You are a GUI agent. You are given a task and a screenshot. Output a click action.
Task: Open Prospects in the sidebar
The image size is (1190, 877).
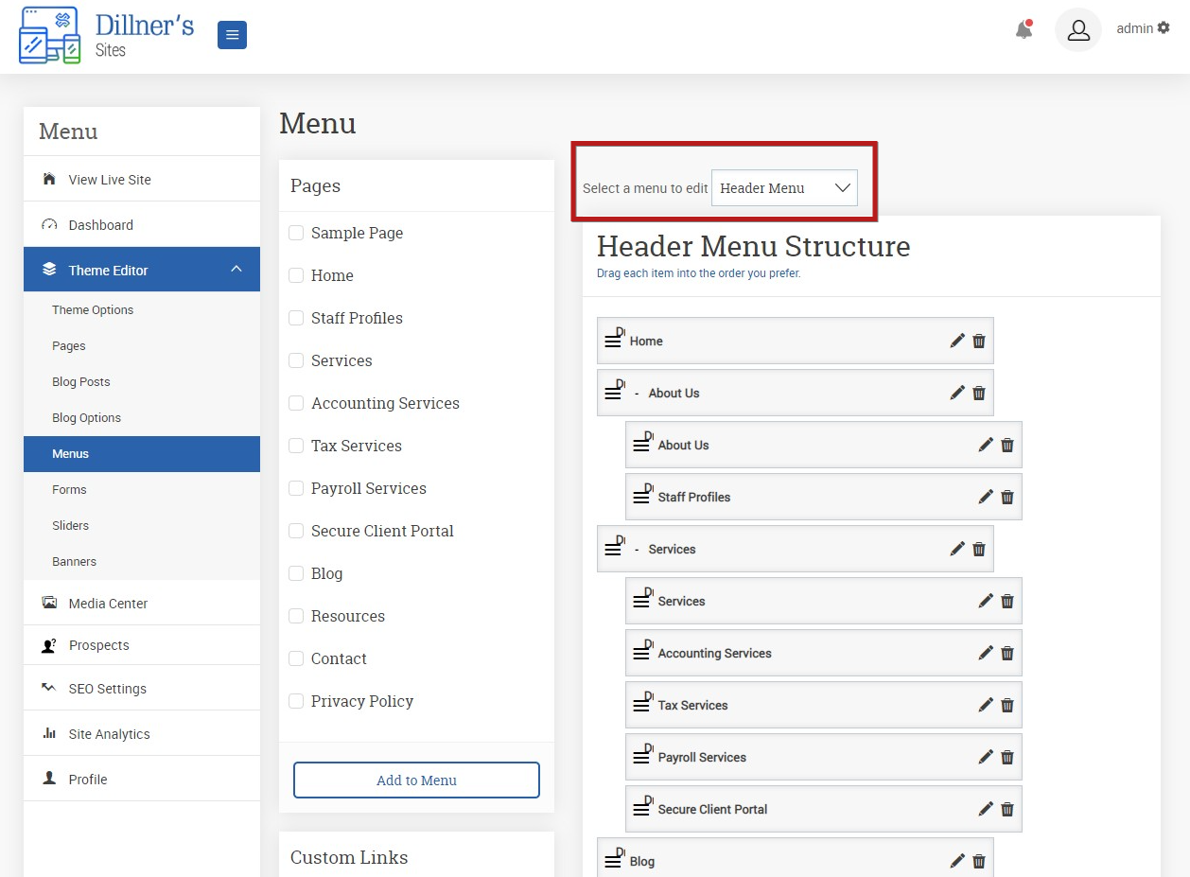[142, 644]
